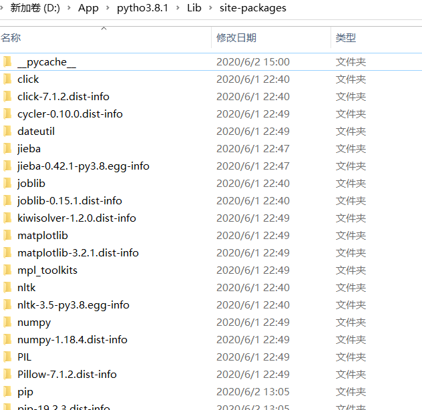Click folder icon beside Pillow-7.1.2.dist-info
This screenshot has width=422, height=410.
7,375
